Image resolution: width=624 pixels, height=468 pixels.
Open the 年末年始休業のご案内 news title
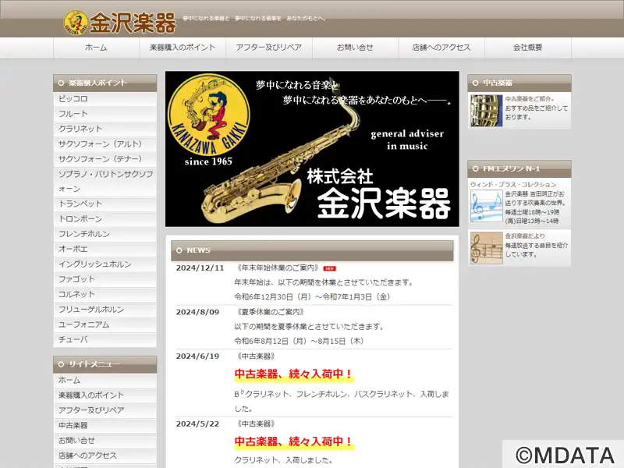tap(278, 268)
